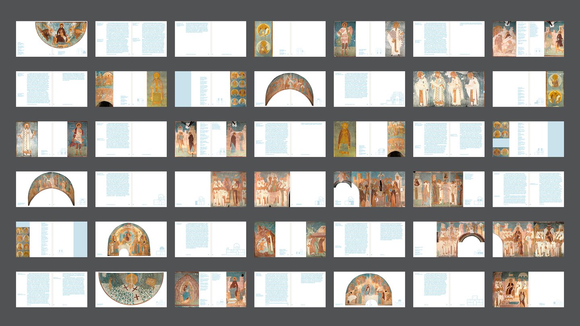Open spread with enthroned figure under white canopy

528,289
